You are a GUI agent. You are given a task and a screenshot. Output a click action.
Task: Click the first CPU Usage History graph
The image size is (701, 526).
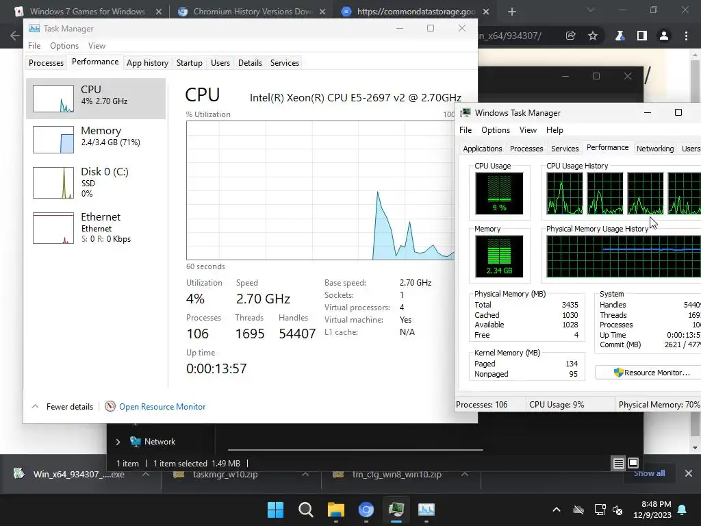[565, 193]
